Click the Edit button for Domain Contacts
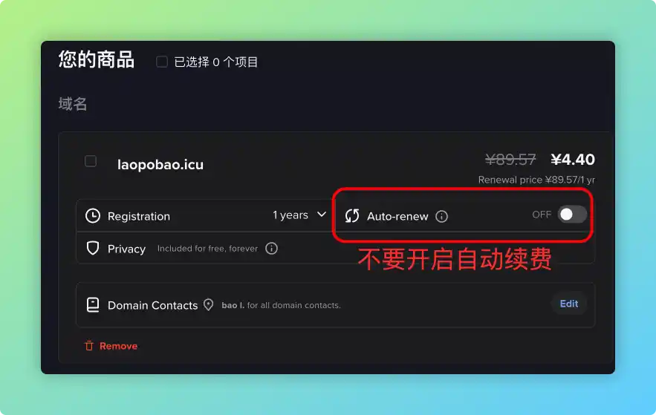The image size is (656, 415). click(569, 304)
